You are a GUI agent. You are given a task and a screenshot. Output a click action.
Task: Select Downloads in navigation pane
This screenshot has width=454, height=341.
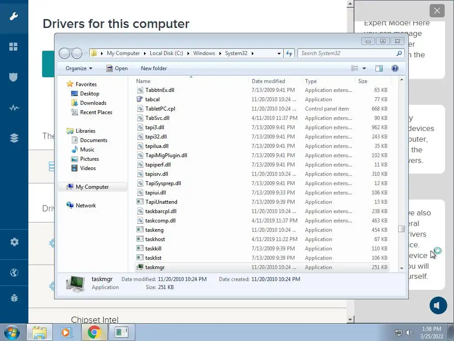pos(93,103)
